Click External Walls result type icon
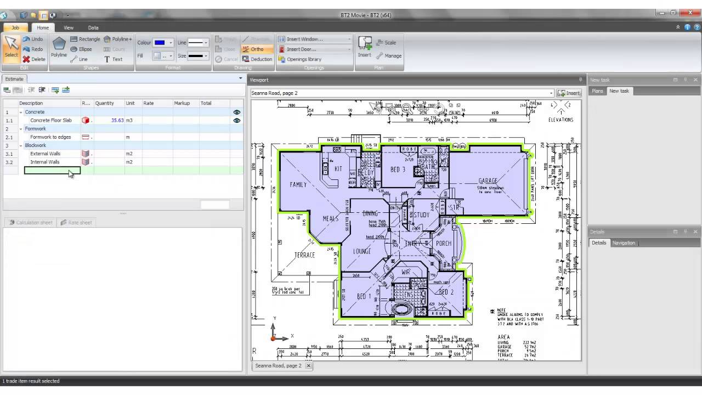The height and width of the screenshot is (395, 702). (85, 154)
